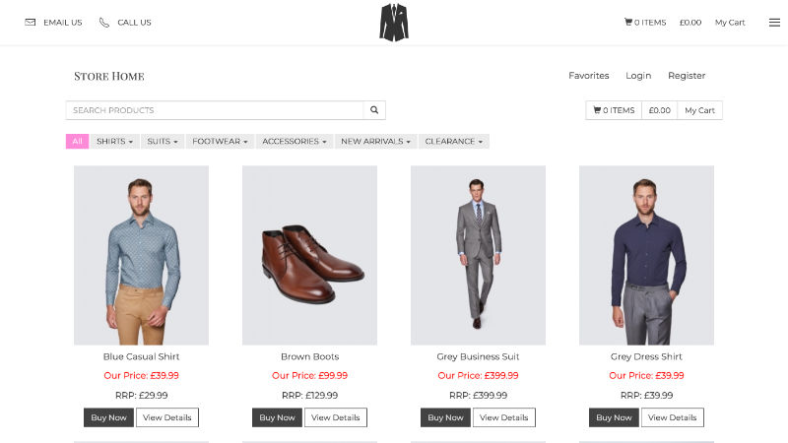The width and height of the screenshot is (788, 443).
Task: Click the email envelope icon
Action: coord(31,22)
